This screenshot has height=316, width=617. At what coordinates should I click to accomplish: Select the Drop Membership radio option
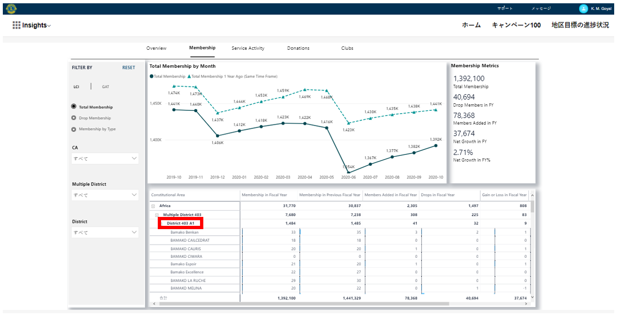click(x=74, y=118)
